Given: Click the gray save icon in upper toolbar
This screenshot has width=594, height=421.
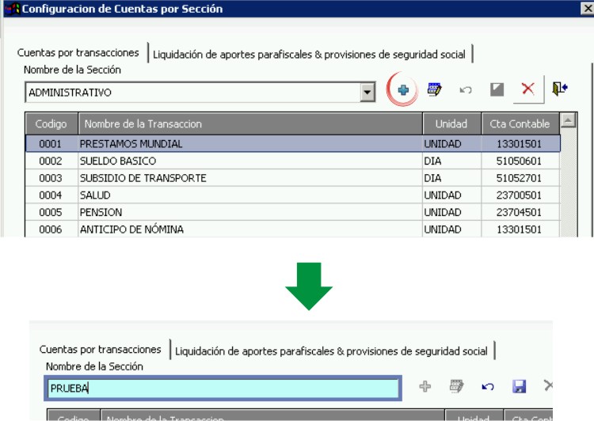Looking at the screenshot, I should coord(497,89).
